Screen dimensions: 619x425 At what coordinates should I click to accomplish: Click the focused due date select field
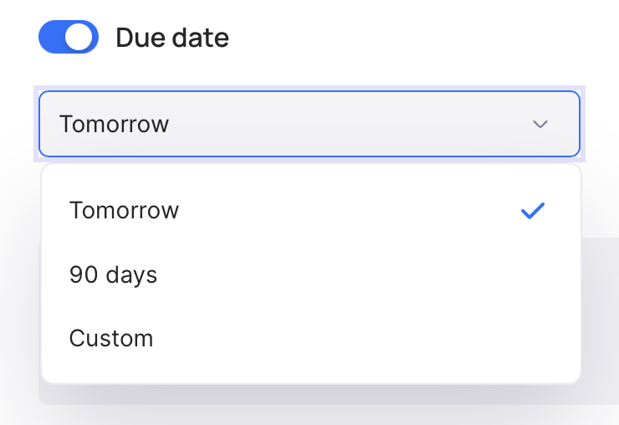pyautogui.click(x=309, y=125)
